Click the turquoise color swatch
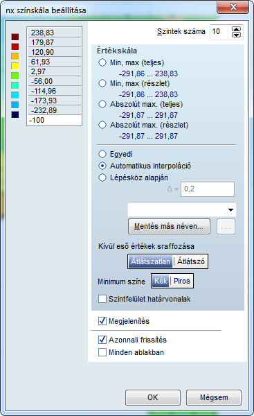The height and width of the screenshot is (416, 254). pos(15,85)
